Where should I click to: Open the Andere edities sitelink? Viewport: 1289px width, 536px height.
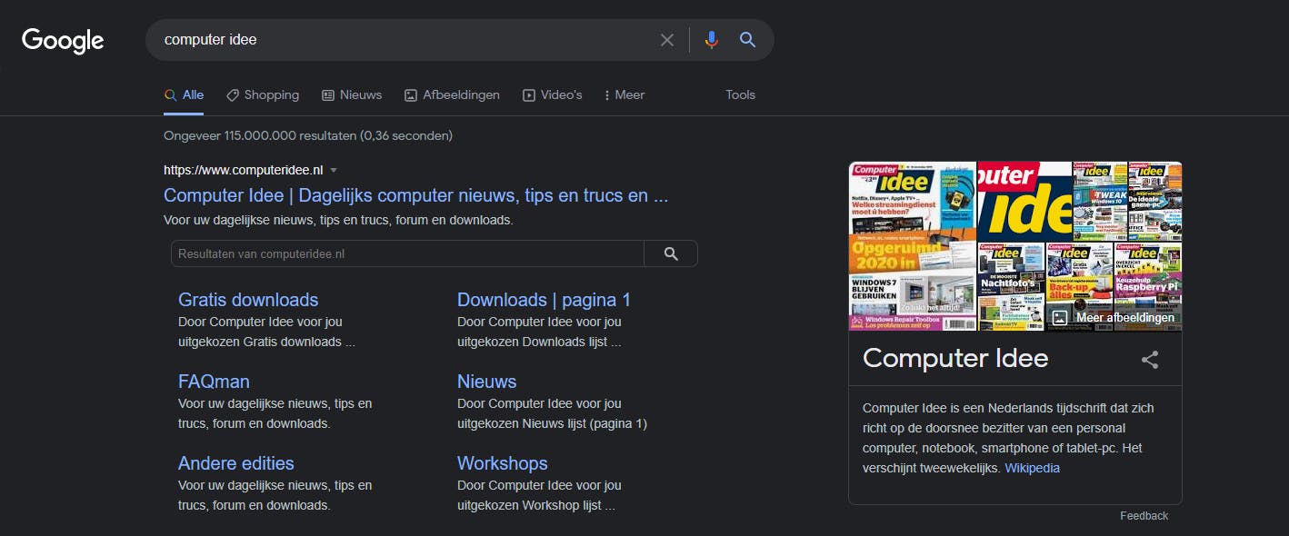coord(236,463)
